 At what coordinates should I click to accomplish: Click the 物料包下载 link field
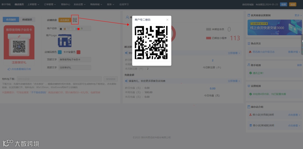click(59, 79)
